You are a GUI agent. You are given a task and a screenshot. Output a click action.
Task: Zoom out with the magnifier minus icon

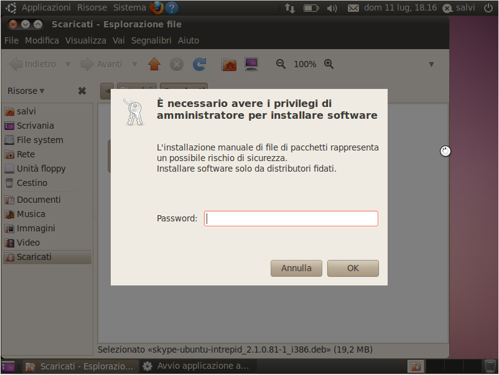[x=281, y=64]
